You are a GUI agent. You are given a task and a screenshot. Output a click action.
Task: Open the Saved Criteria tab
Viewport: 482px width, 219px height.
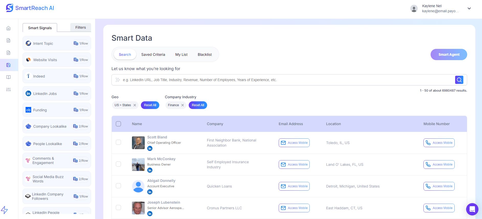pyautogui.click(x=153, y=54)
